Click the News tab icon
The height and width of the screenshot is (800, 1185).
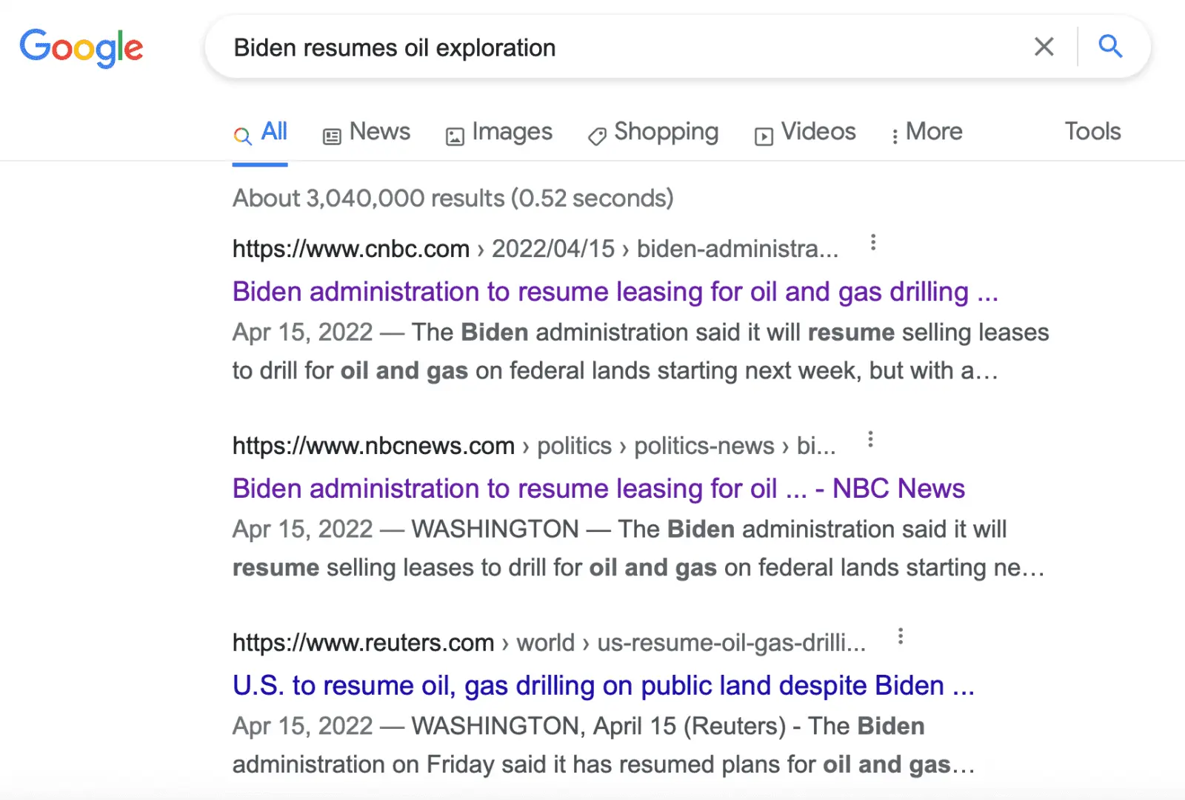point(332,136)
